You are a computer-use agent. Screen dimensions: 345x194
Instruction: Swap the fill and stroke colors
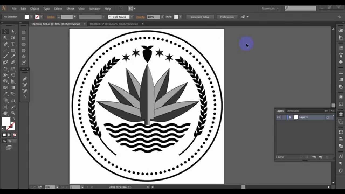point(13,119)
